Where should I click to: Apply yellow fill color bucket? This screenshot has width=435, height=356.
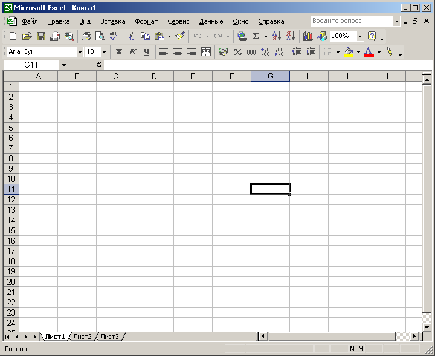pos(349,52)
